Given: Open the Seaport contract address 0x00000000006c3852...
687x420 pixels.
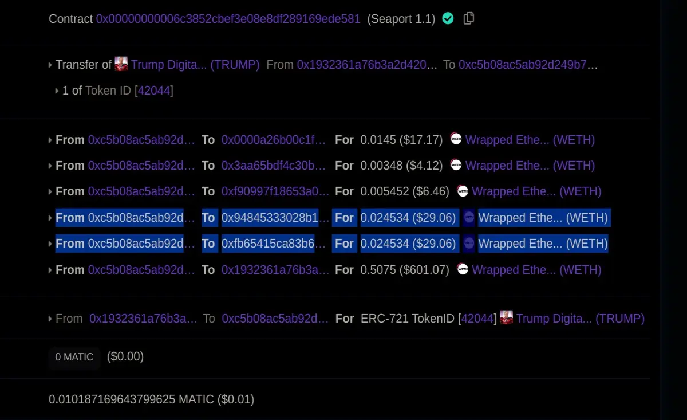Looking at the screenshot, I should [x=228, y=19].
